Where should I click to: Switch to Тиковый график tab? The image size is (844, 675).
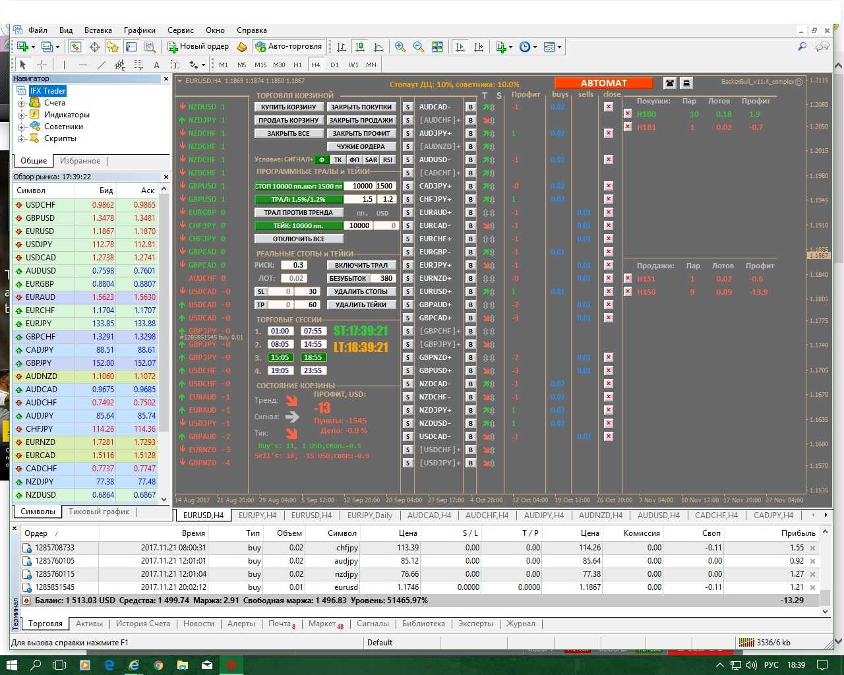click(99, 512)
